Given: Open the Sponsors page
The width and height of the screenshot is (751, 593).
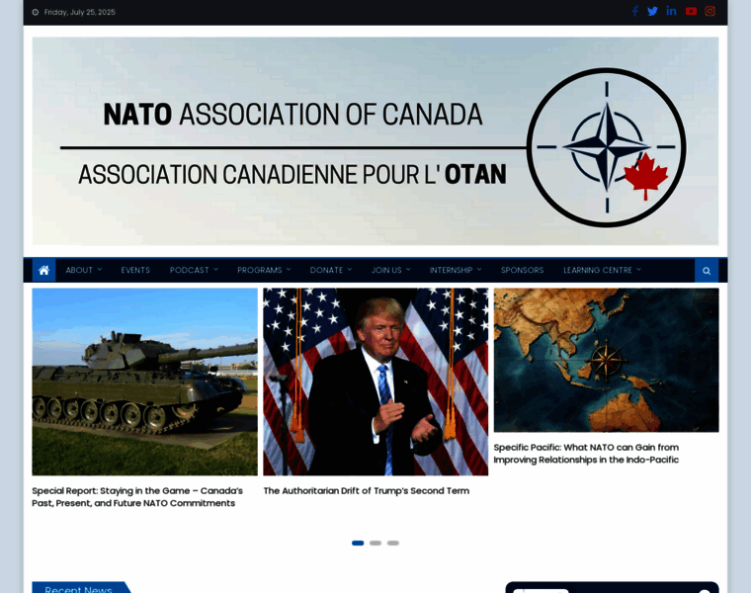Looking at the screenshot, I should pos(522,270).
